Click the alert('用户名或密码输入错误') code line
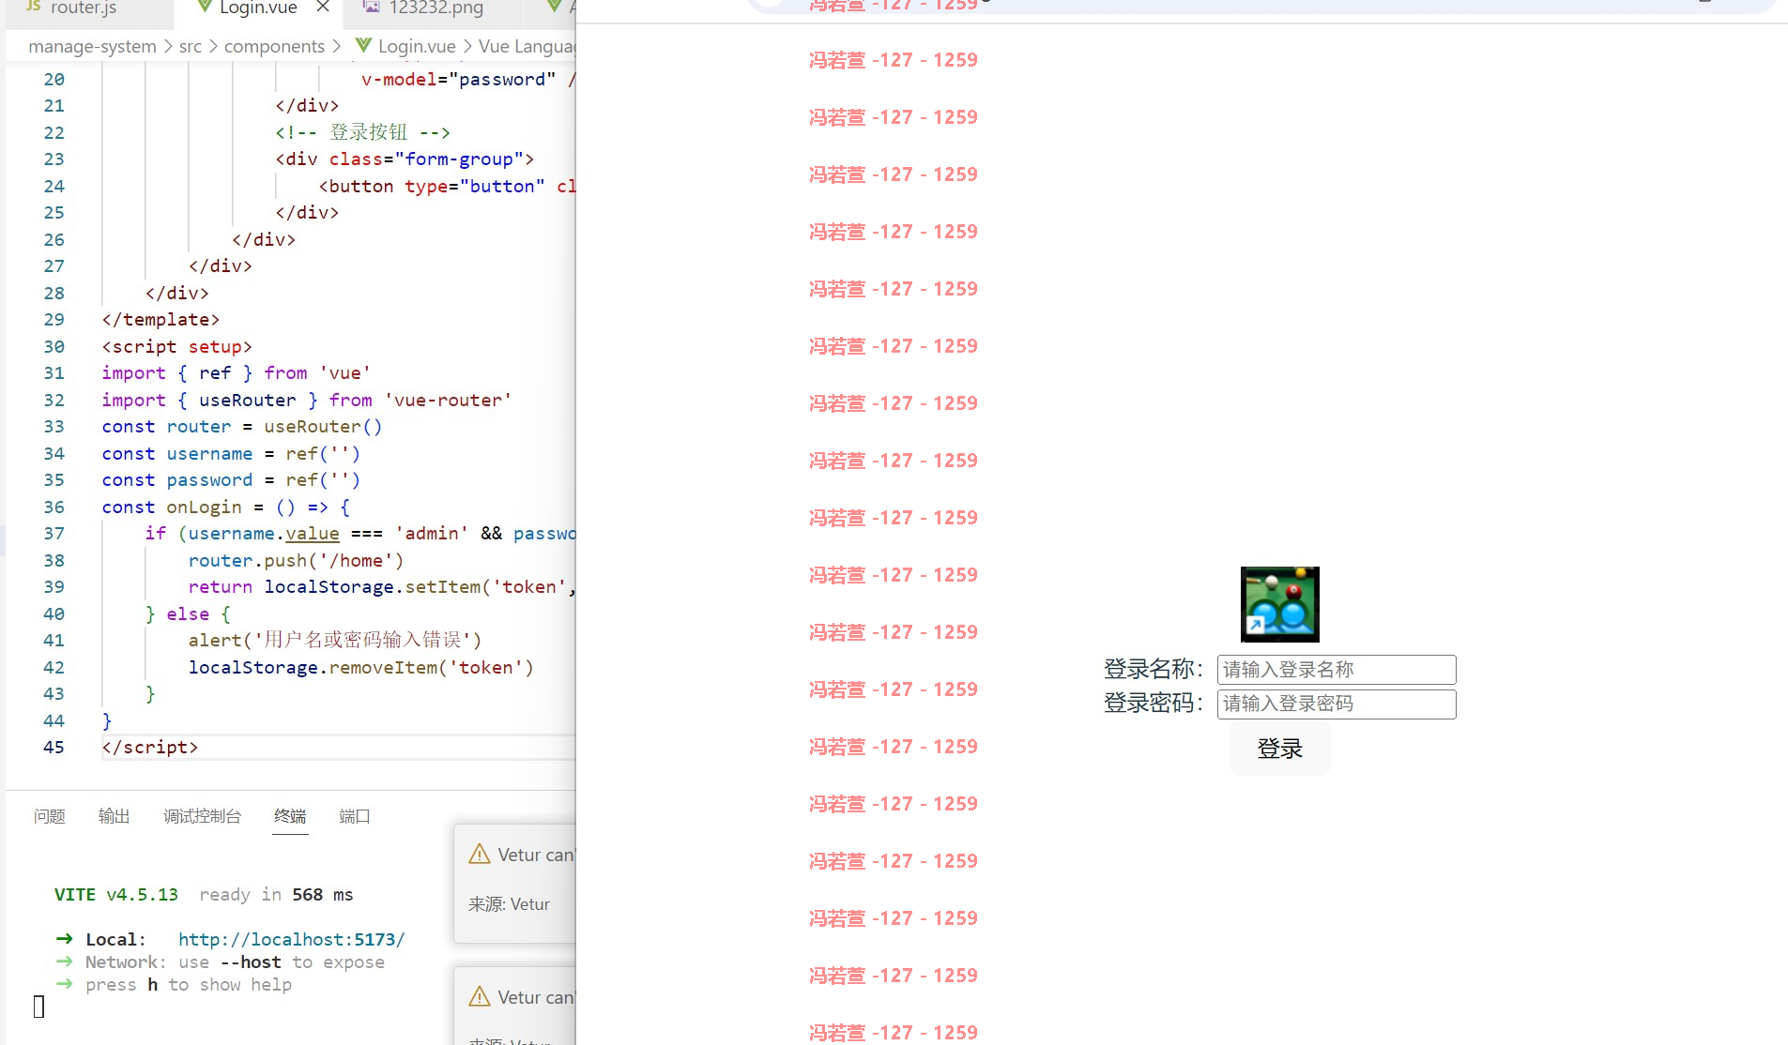 click(x=335, y=640)
